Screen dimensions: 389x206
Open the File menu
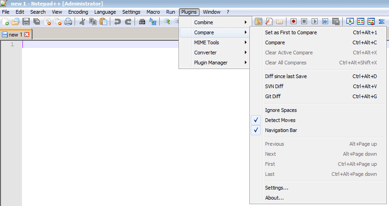coord(5,12)
